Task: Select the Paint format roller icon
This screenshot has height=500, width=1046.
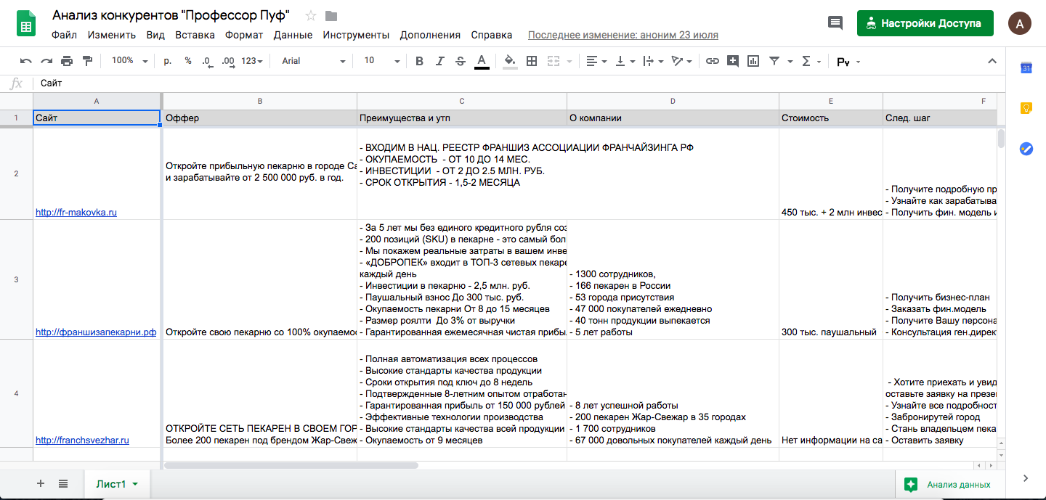Action: coord(87,61)
